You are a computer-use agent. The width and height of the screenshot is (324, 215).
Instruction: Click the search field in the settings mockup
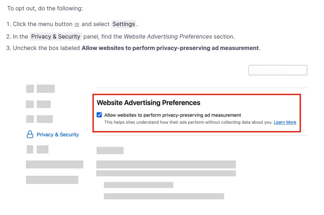click(x=278, y=70)
